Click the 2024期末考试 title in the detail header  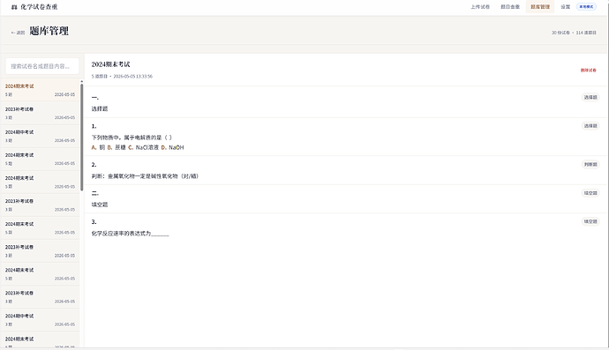110,64
